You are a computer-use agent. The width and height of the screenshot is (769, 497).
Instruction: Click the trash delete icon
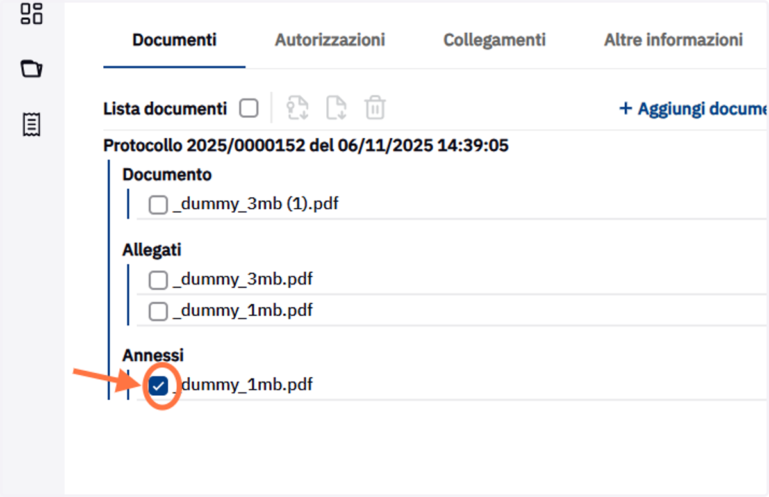(375, 108)
